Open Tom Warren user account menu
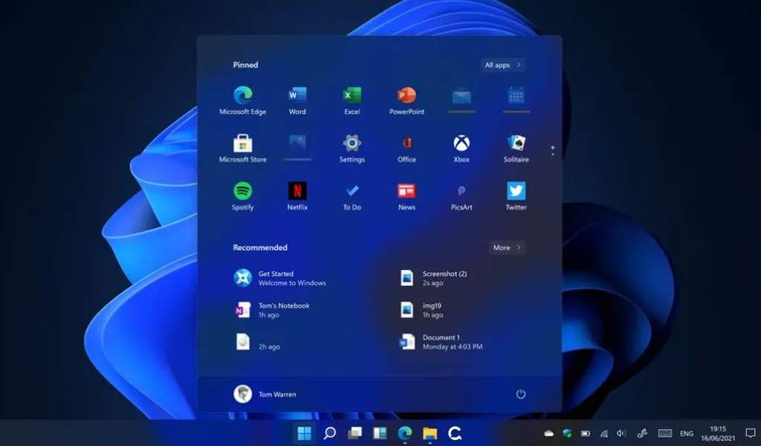761x446 pixels. [x=265, y=394]
